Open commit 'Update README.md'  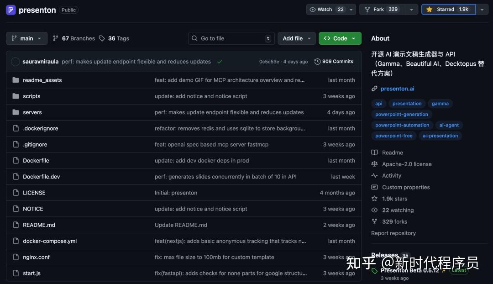[181, 225]
